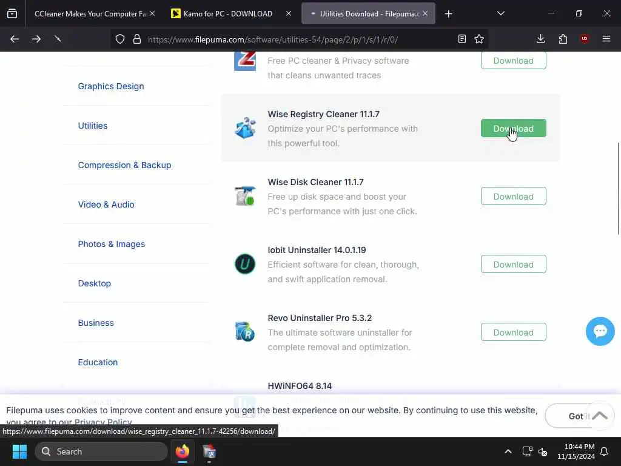Click the uBlock Origin extension icon
The image size is (621, 466).
click(585, 39)
